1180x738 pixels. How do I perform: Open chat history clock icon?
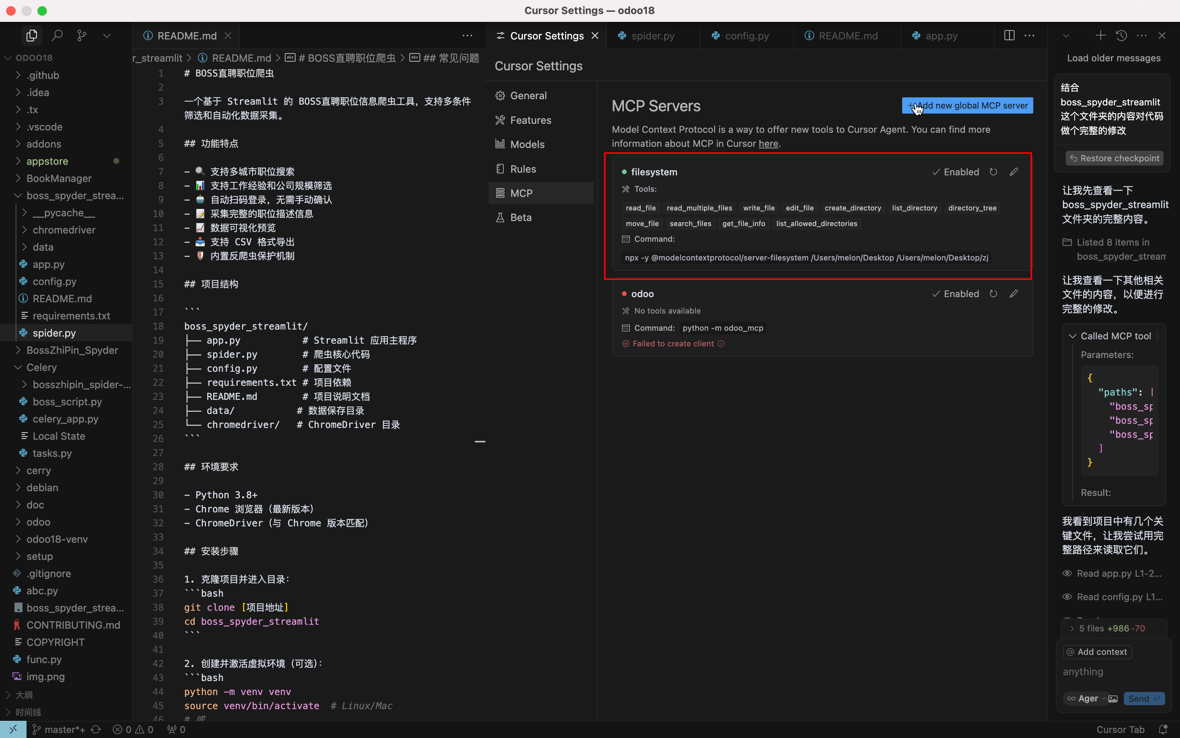(x=1121, y=36)
